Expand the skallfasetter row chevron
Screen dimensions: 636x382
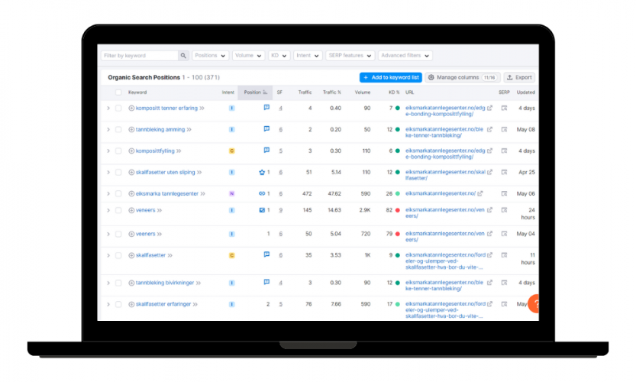[x=108, y=255]
